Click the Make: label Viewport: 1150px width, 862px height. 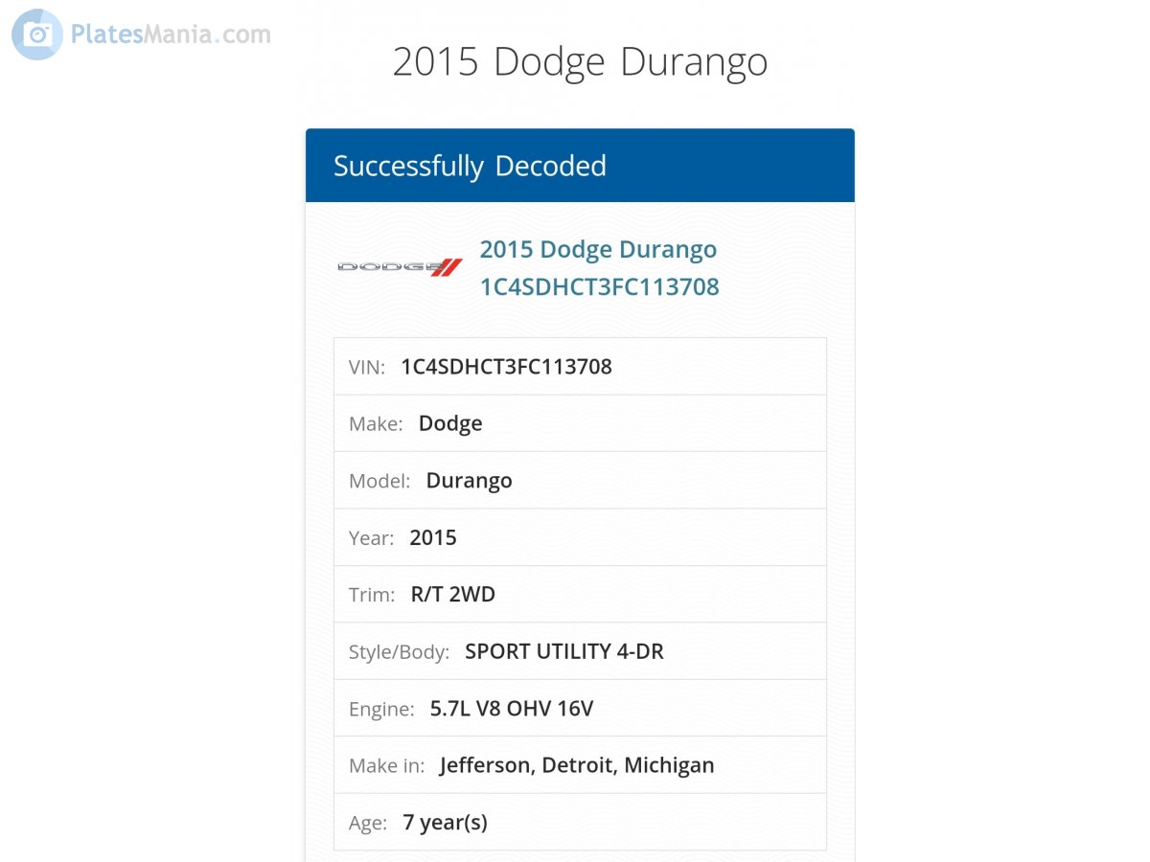(x=376, y=424)
